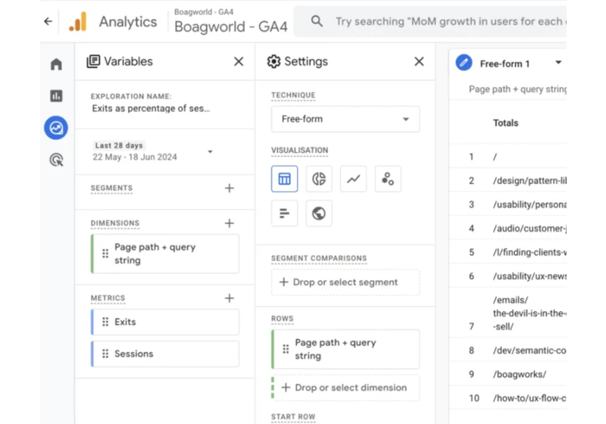Viewport: 606px width, 424px height.
Task: Click the /audio/customer-j row
Action: coord(508,228)
